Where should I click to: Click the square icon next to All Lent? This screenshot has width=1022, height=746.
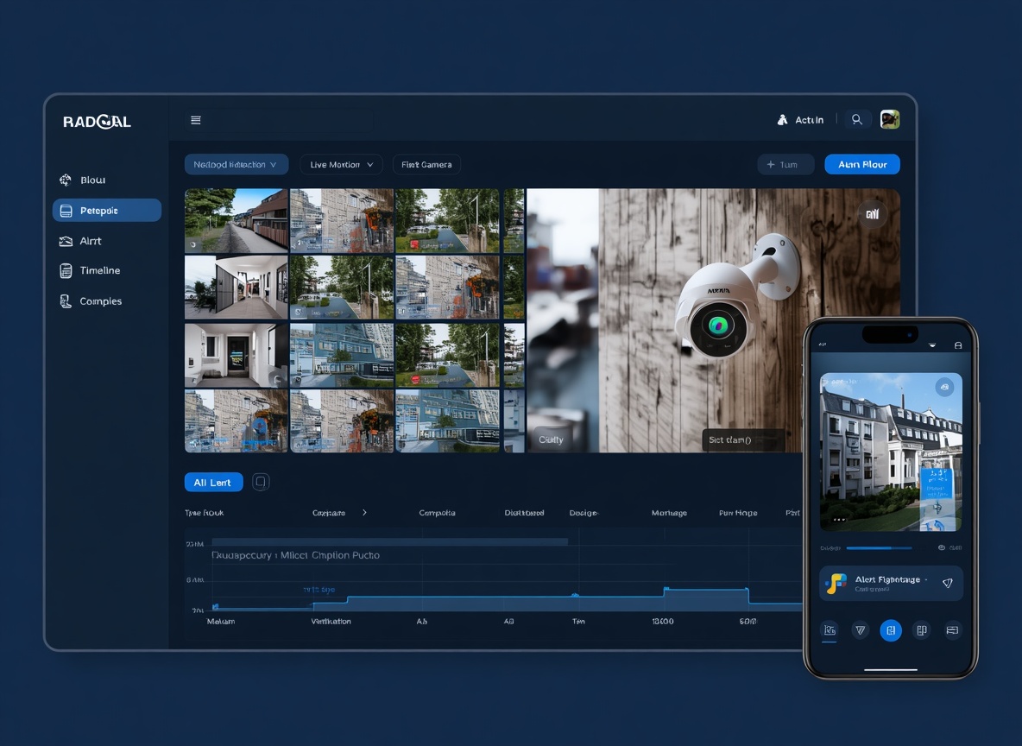(x=261, y=482)
